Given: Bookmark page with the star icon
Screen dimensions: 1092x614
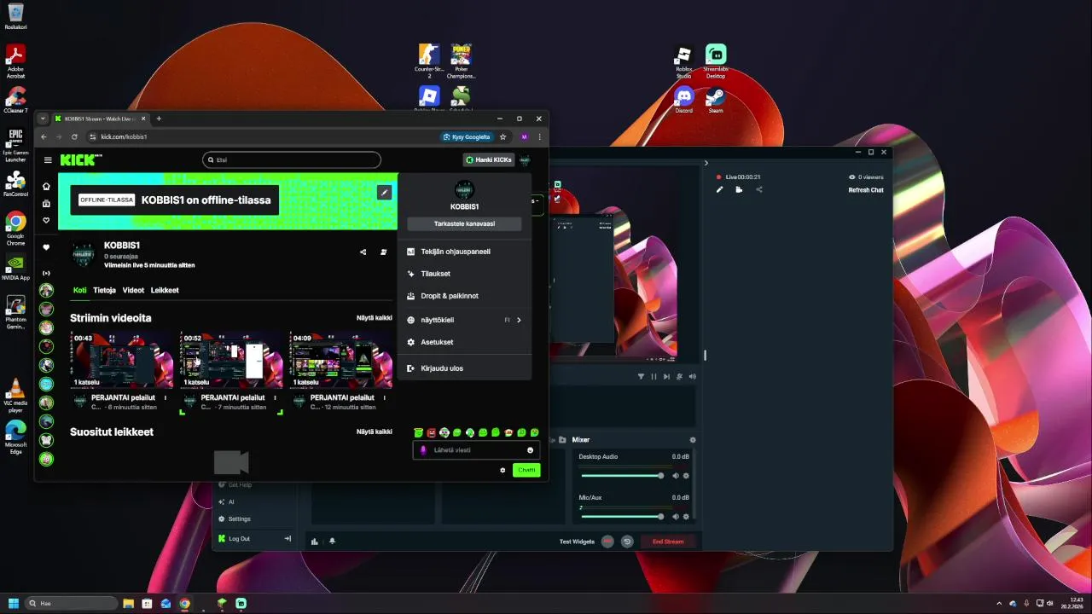Looking at the screenshot, I should pos(503,136).
